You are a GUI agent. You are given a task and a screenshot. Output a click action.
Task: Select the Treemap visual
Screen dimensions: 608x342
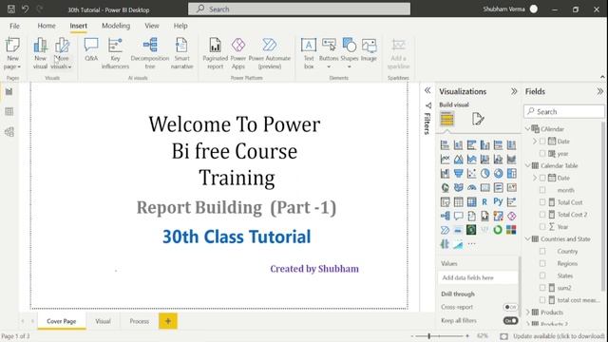(x=511, y=173)
